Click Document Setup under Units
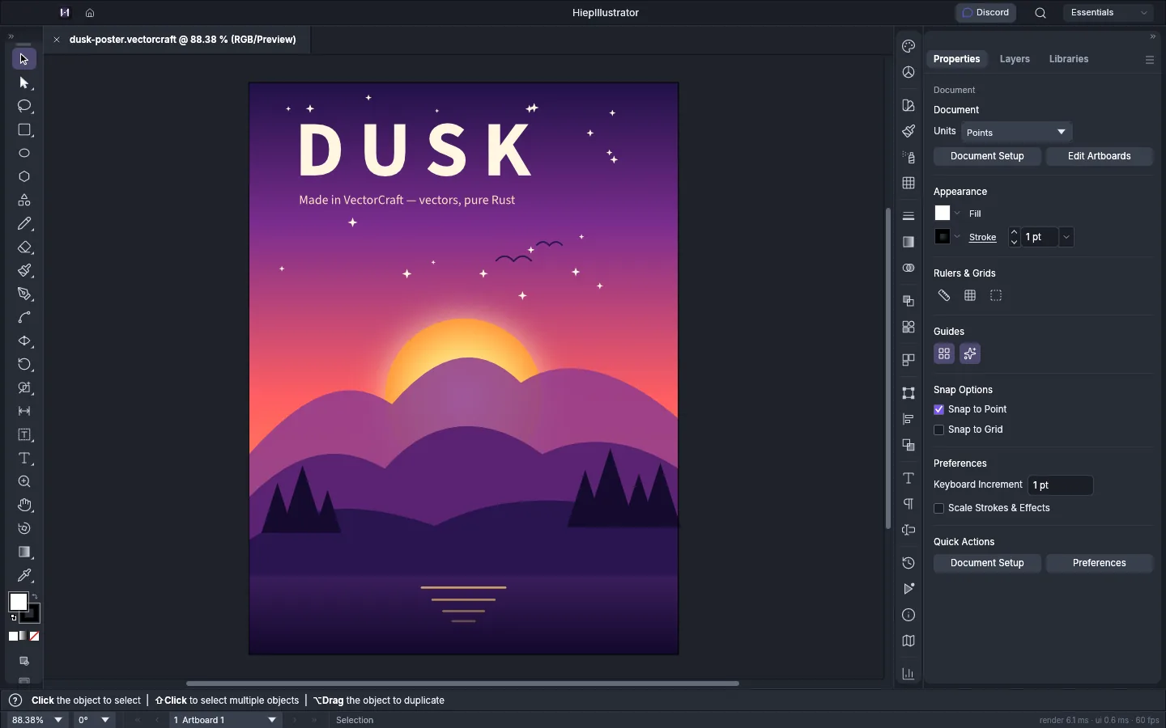1166x728 pixels. pos(988,156)
